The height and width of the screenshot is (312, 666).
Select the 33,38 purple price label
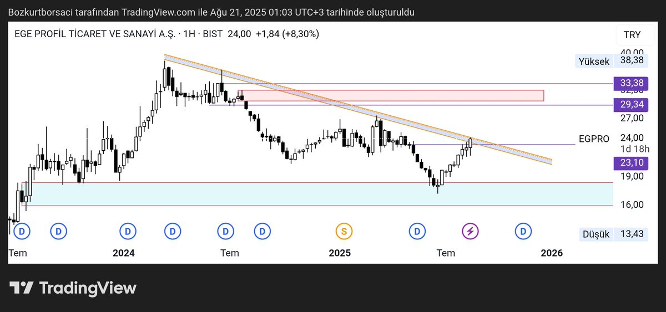tap(632, 84)
